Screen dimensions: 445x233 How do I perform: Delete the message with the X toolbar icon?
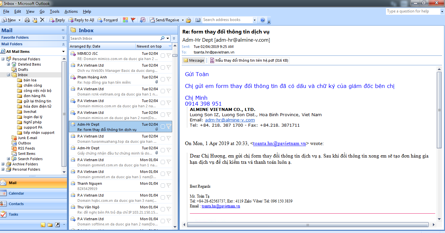click(42, 20)
